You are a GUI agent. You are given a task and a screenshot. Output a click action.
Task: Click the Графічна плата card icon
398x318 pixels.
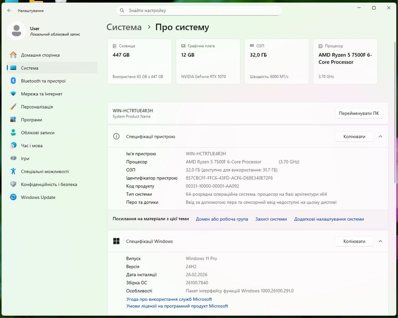(183, 46)
